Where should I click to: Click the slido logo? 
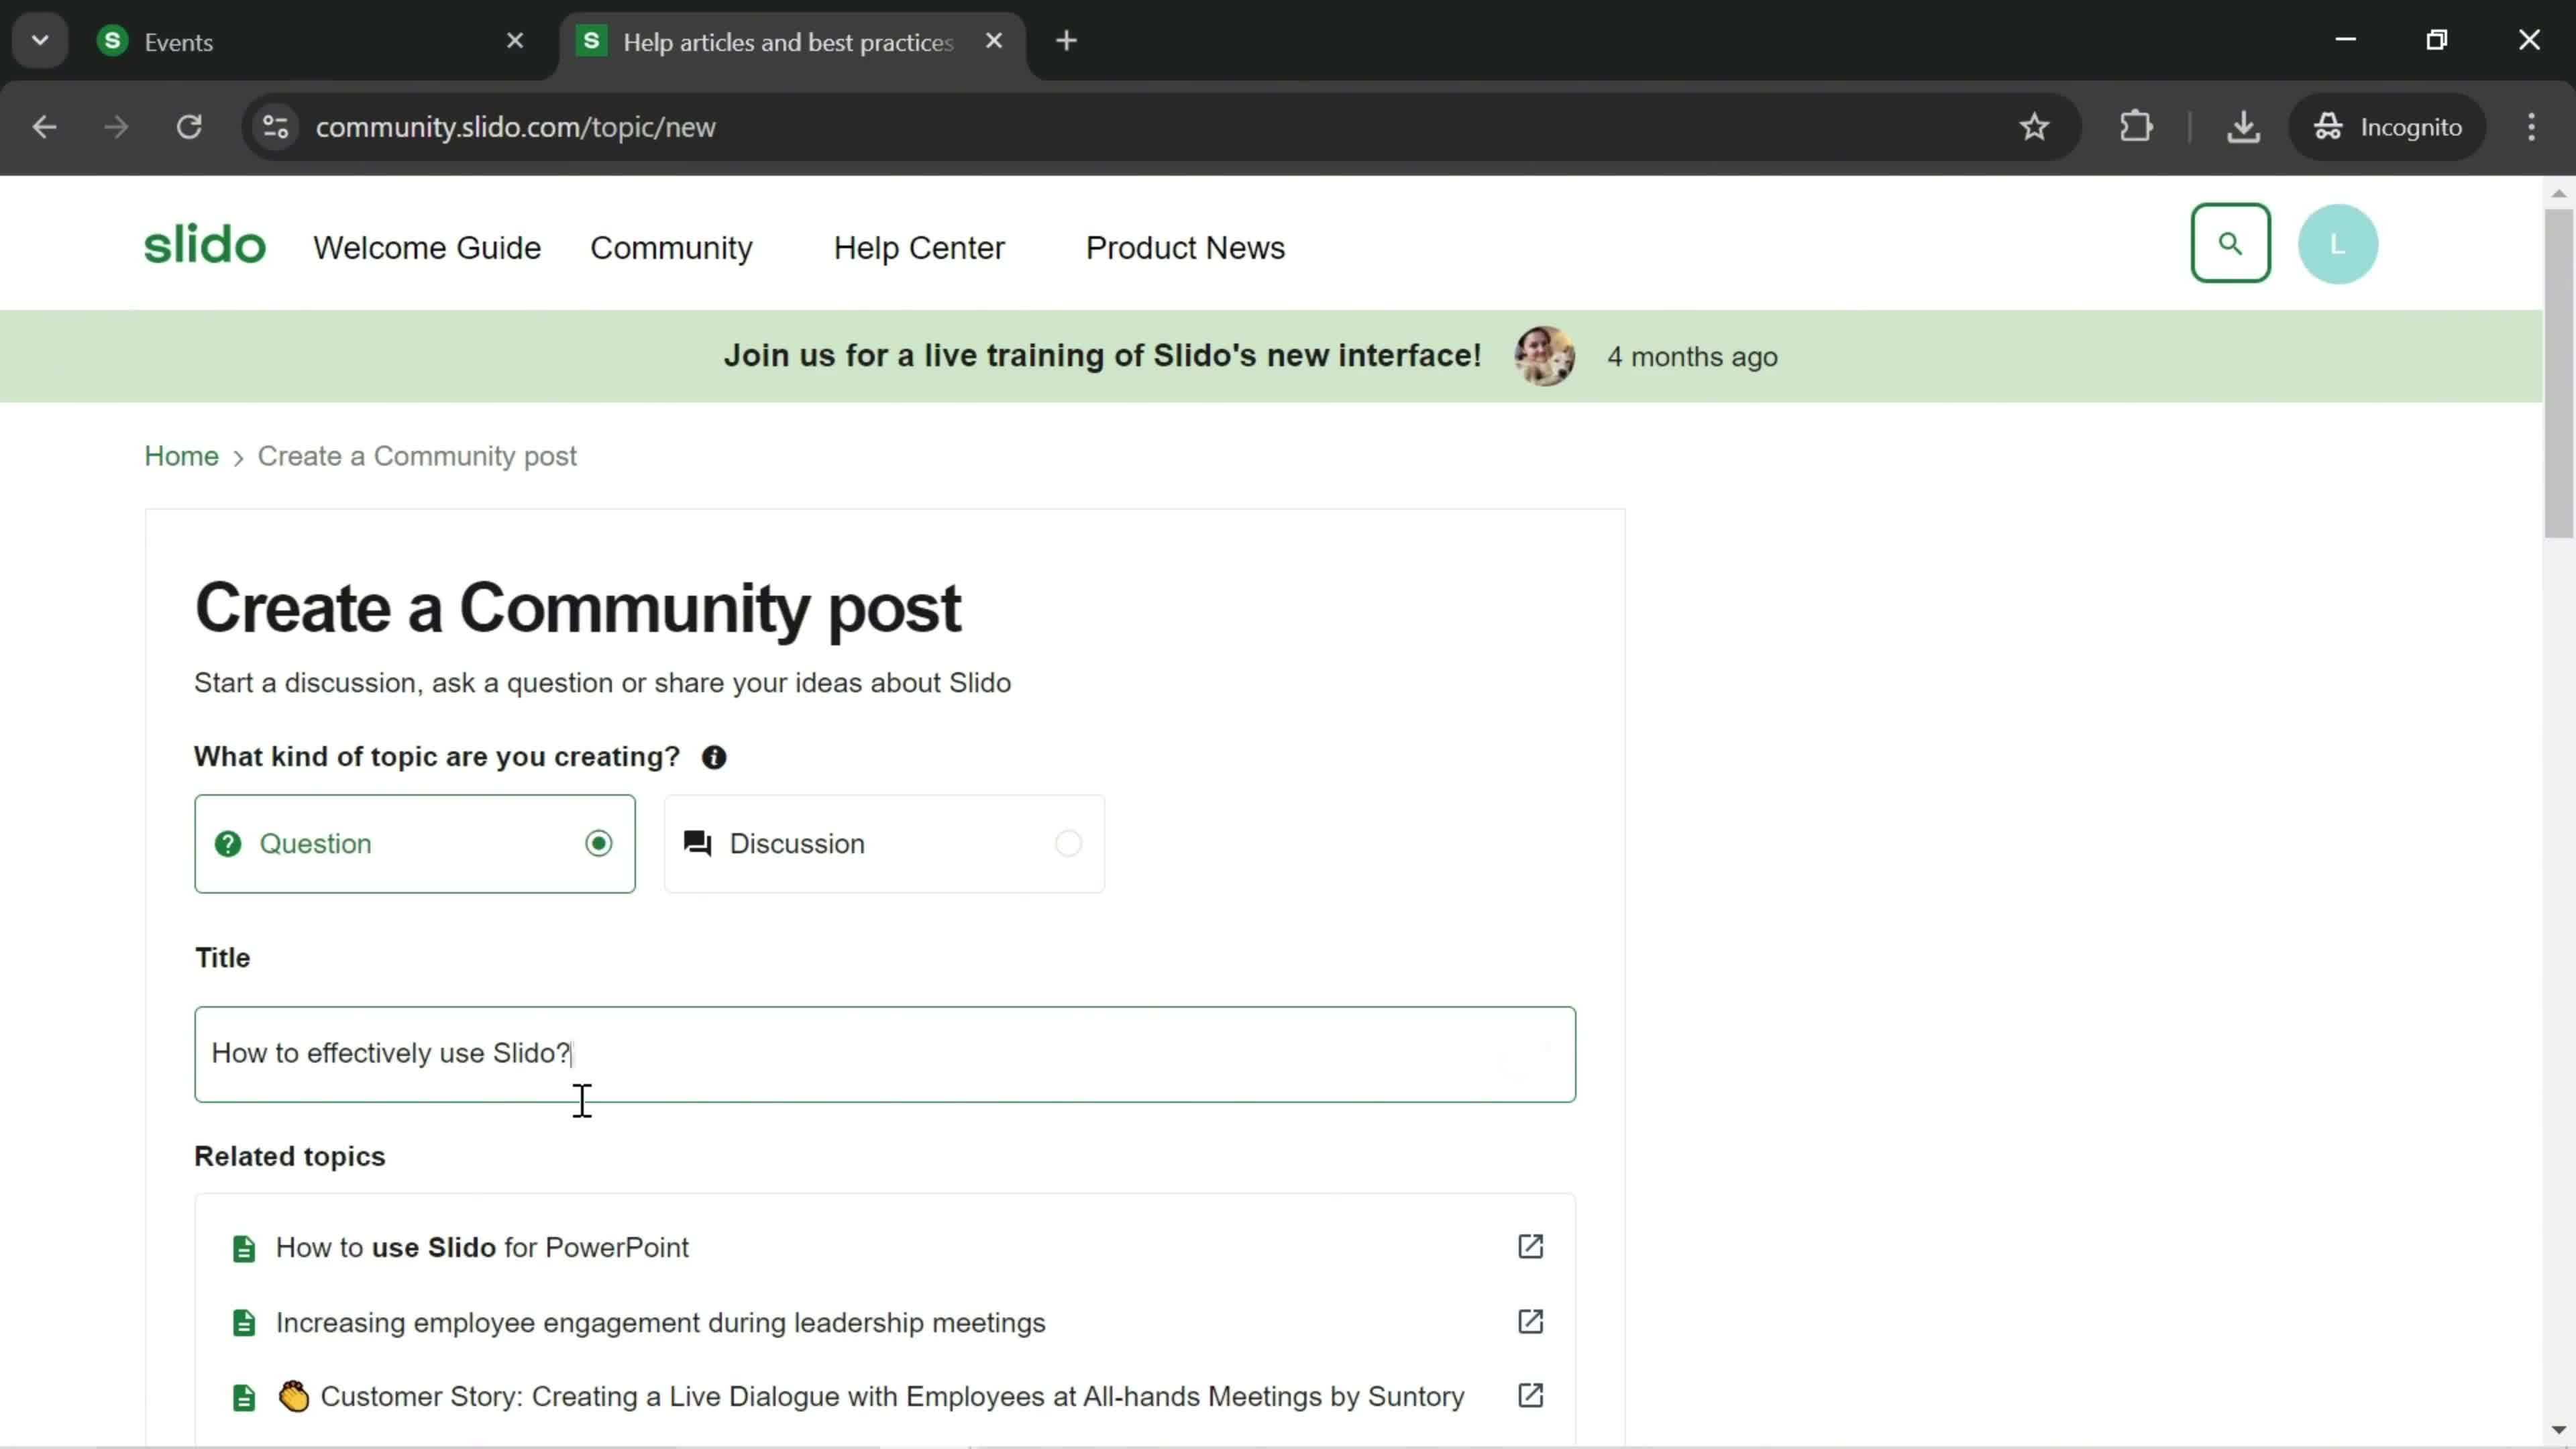[x=205, y=245]
